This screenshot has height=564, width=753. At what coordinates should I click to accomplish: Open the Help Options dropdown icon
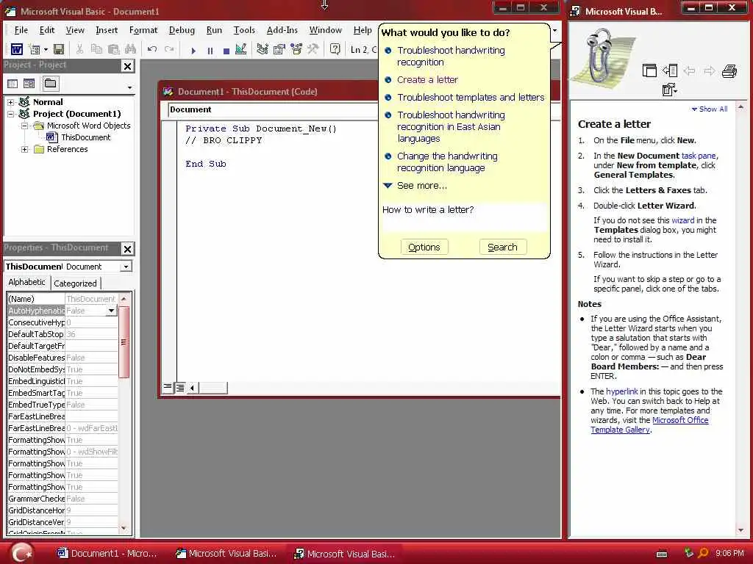669,90
